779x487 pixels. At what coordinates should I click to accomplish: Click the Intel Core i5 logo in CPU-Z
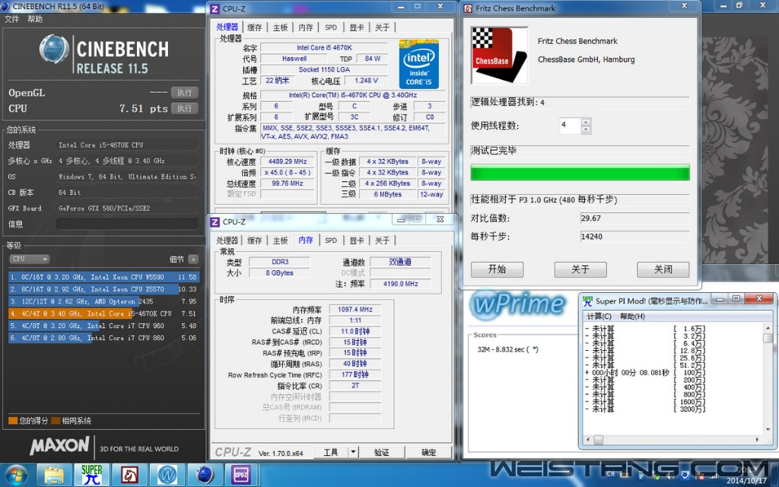(418, 65)
